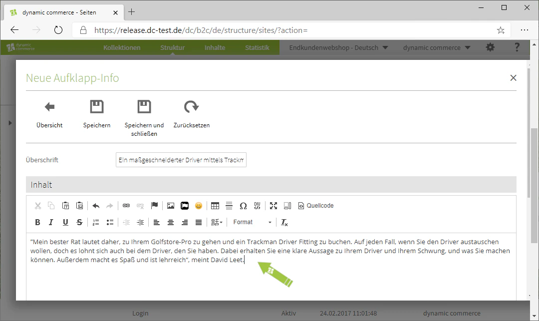539x321 pixels.
Task: Undo last edit in editor toolbar
Action: pyautogui.click(x=96, y=206)
